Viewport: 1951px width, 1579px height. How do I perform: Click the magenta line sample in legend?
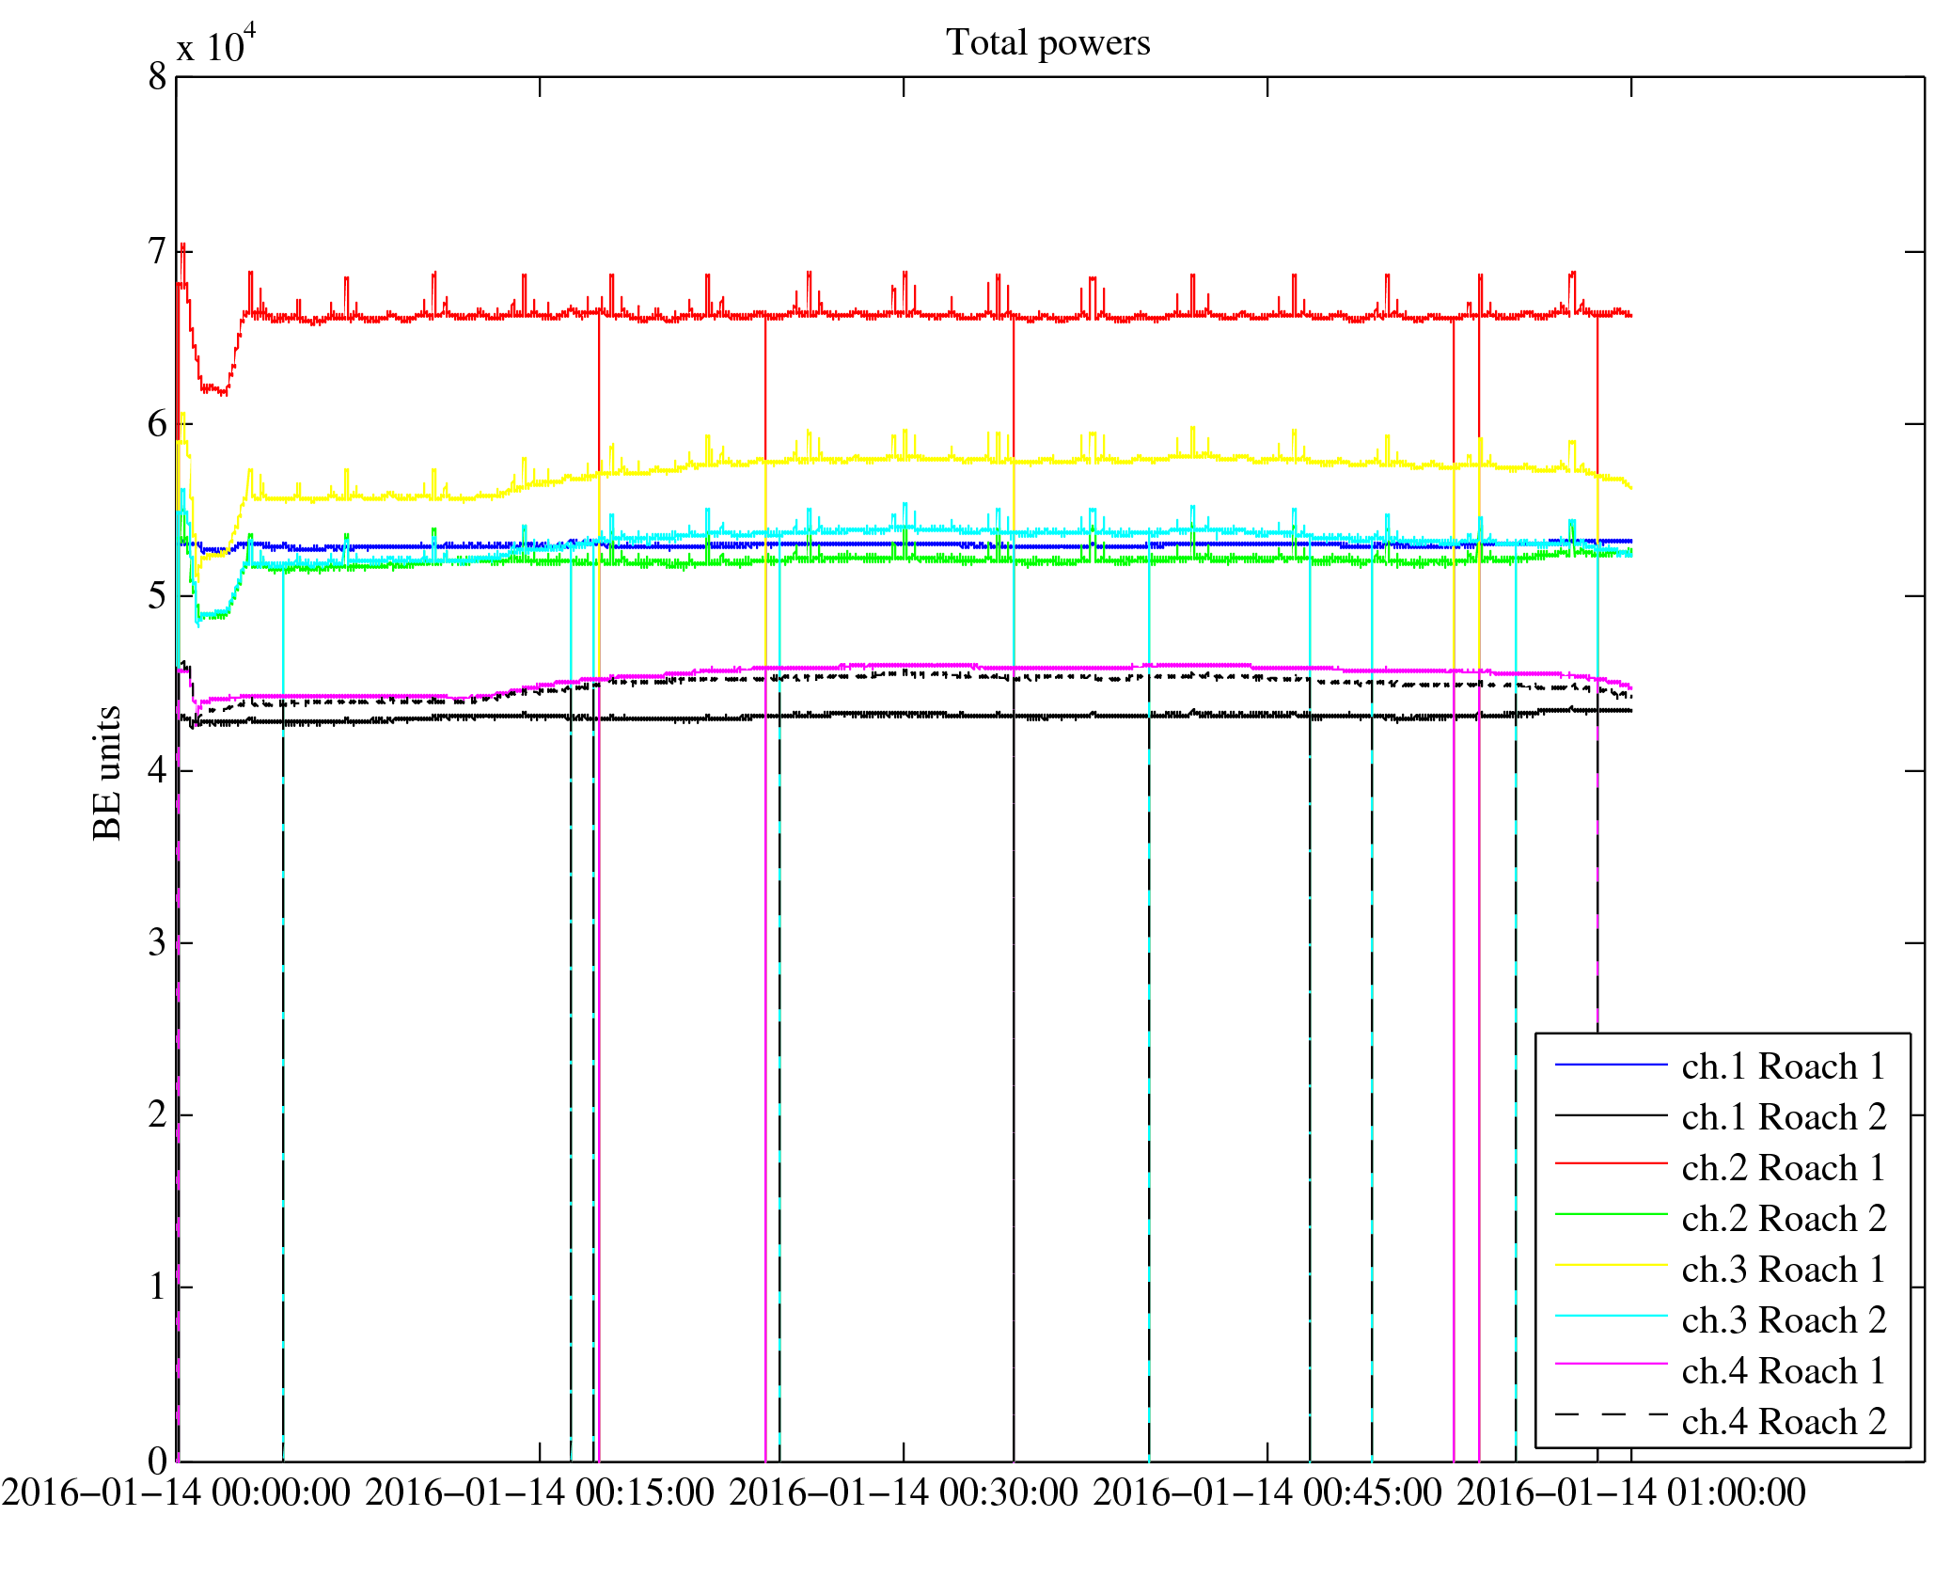[x=1611, y=1364]
